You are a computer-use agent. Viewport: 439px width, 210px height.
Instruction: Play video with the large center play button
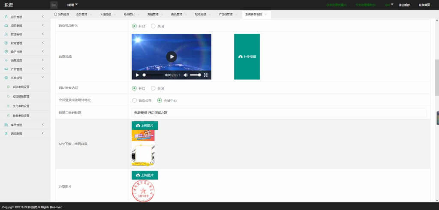(x=171, y=57)
